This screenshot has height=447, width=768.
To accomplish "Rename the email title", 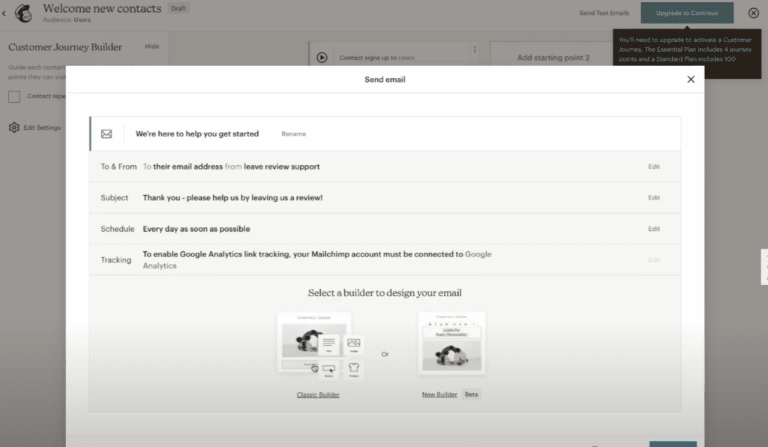I will click(293, 134).
